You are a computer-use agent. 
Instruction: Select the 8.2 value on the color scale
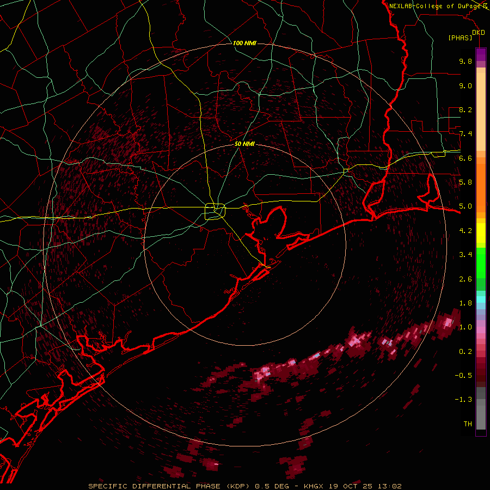pos(465,109)
